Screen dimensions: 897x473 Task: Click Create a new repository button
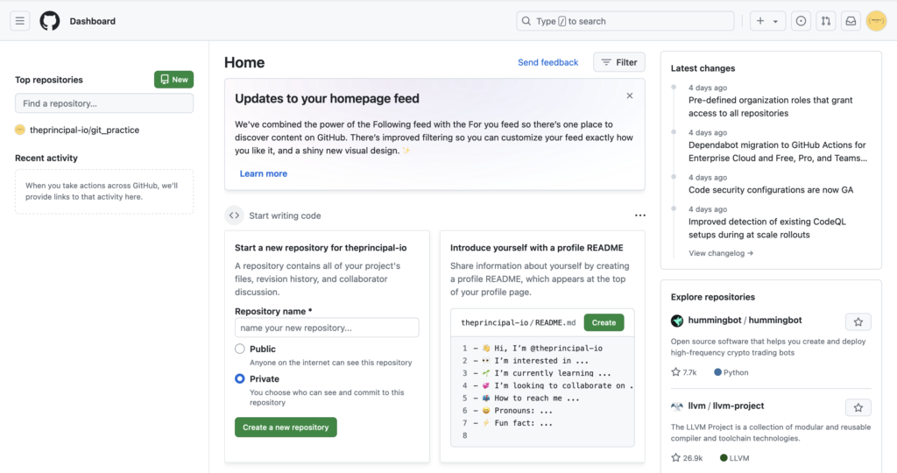tap(286, 427)
